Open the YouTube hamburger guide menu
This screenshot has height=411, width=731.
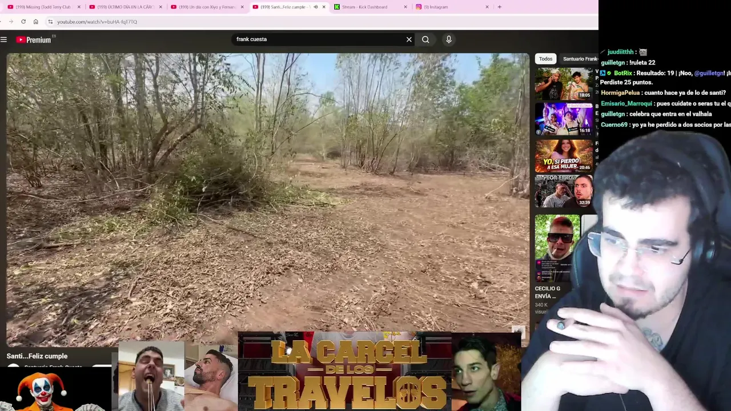click(3, 39)
